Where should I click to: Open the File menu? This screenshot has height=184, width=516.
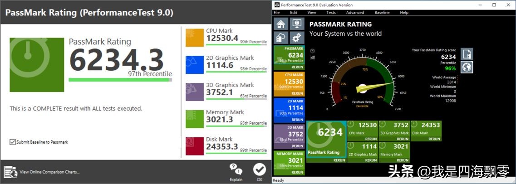point(277,13)
